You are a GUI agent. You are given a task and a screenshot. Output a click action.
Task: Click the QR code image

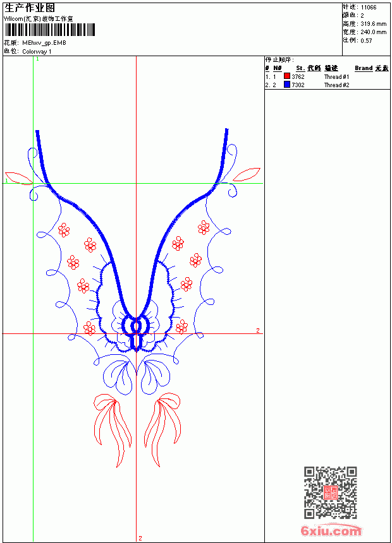(x=331, y=492)
